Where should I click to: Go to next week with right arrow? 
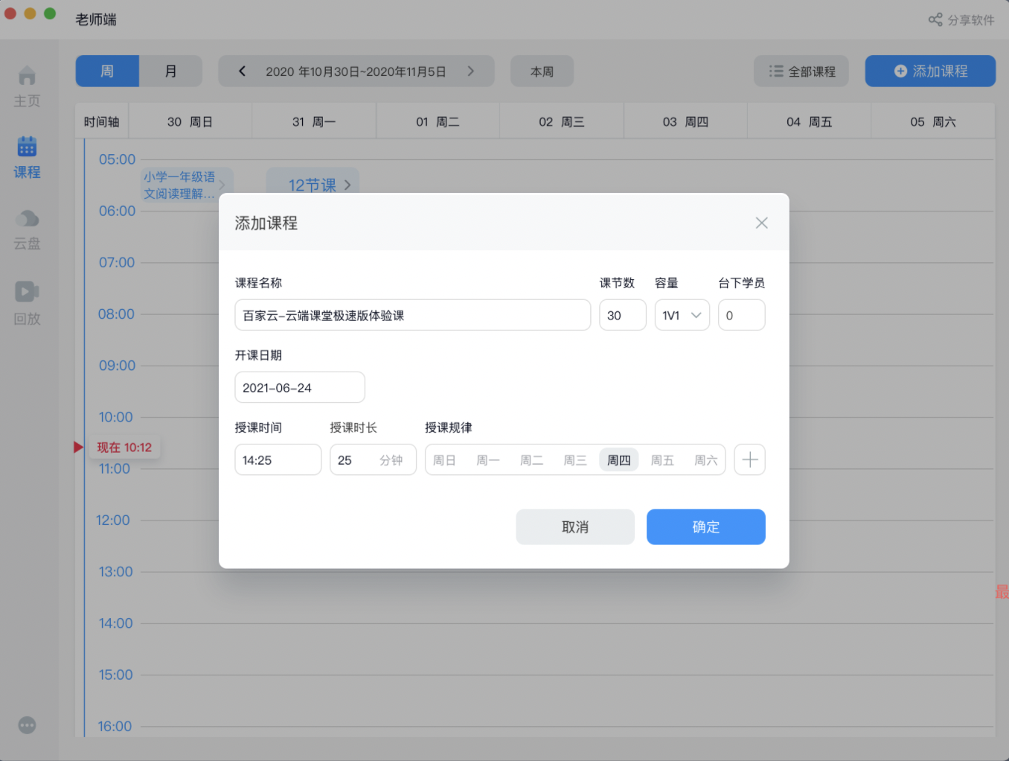[x=470, y=71]
